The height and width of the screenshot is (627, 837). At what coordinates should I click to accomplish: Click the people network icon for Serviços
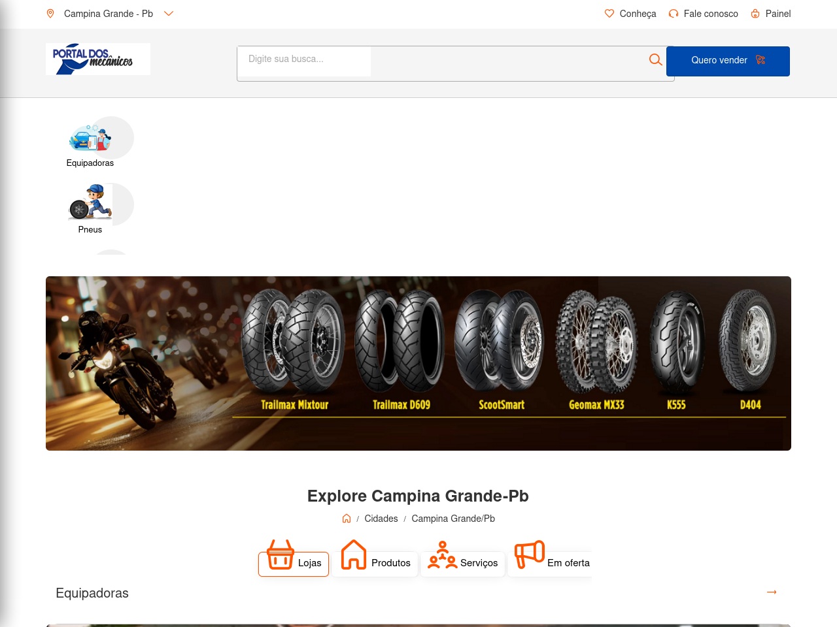[443, 555]
